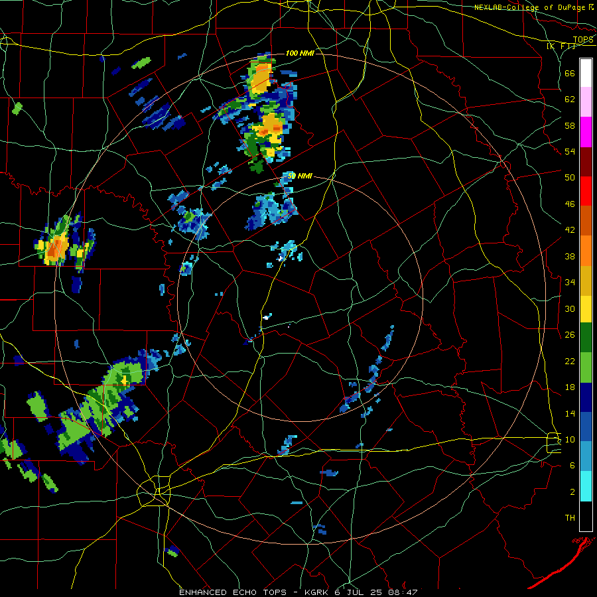Select the medium blue legend swatch
This screenshot has width=597, height=597.
point(586,427)
